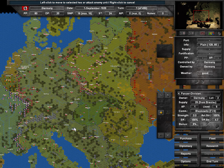224x168 pixels.
Task: Click the AP value 1
Action: (195, 107)
